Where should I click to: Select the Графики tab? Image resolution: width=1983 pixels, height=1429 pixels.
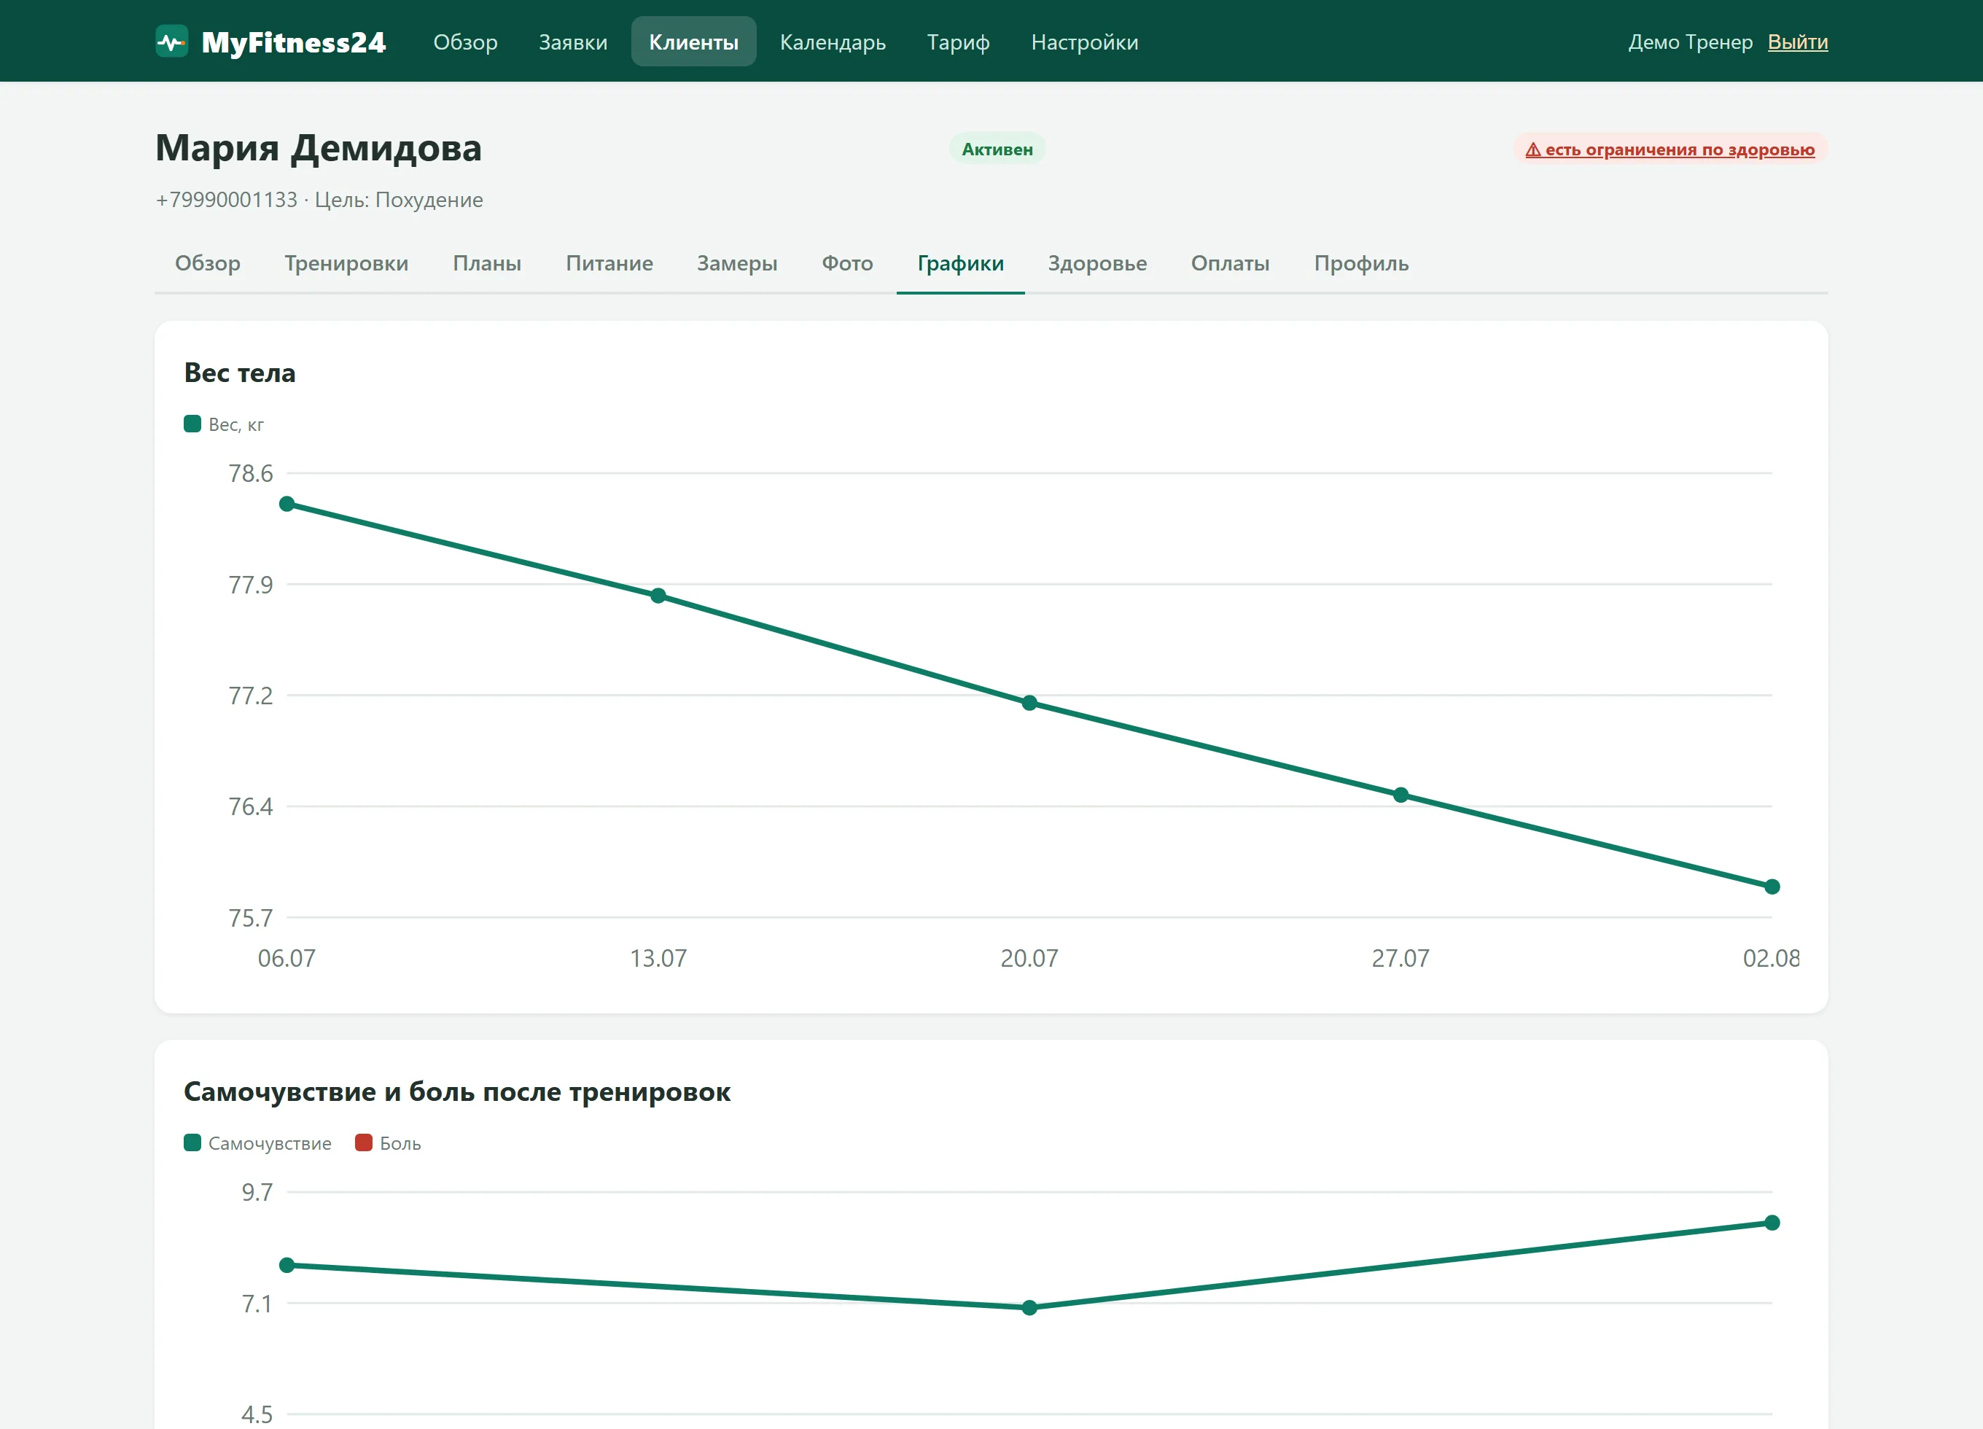(961, 263)
